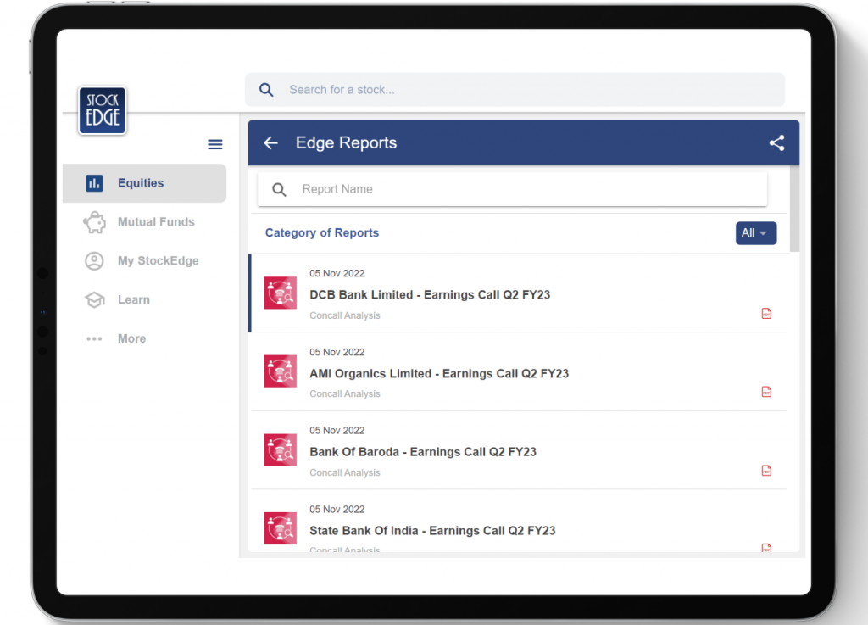This screenshot has width=868, height=625.
Task: Open AMI Organics Limited Earnings Call report
Action: [519, 372]
